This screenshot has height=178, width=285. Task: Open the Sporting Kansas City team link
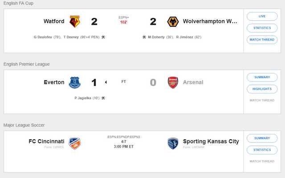pyautogui.click(x=211, y=142)
